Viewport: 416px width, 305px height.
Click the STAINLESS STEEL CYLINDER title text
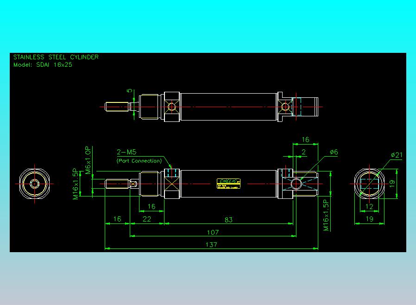(56, 57)
